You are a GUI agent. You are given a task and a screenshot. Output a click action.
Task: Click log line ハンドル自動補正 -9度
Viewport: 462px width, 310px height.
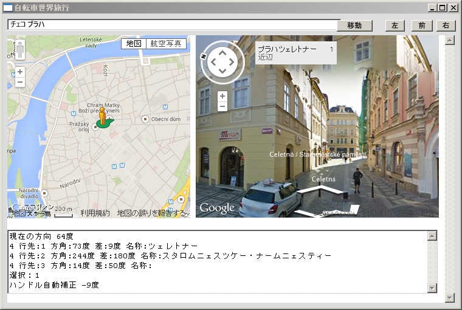(54, 285)
